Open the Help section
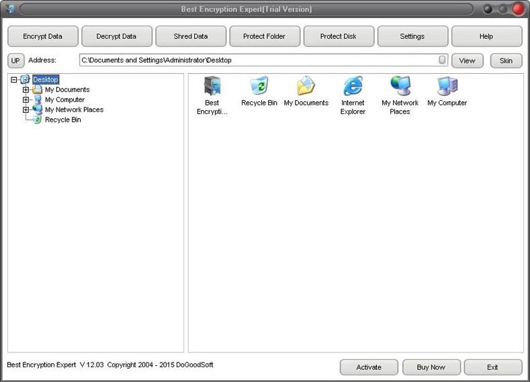530x382 pixels. [x=487, y=36]
